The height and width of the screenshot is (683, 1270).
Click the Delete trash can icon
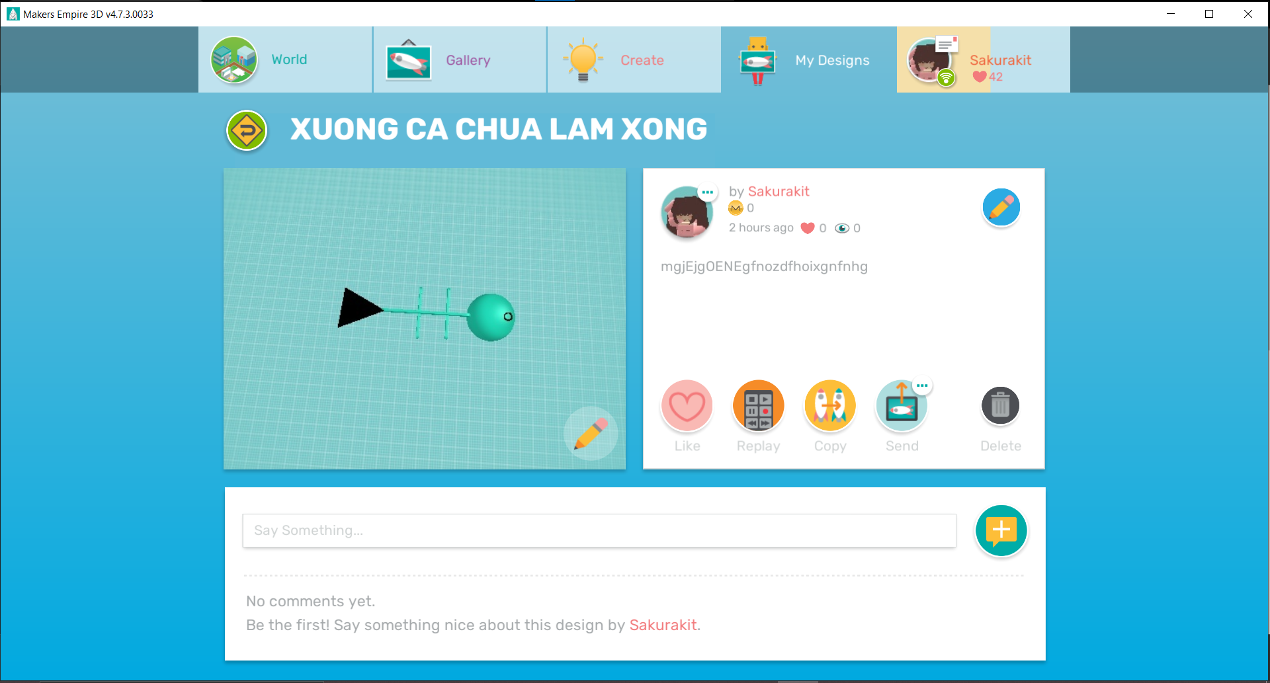point(1000,405)
